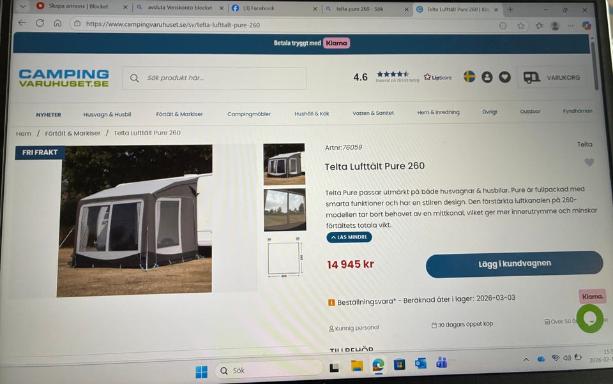613x384 pixels.
Task: Click the Förtält & Markiser breadcrumb link
Action: [73, 133]
